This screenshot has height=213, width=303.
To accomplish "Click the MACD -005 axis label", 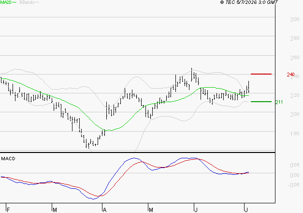I will (x=294, y=185).
